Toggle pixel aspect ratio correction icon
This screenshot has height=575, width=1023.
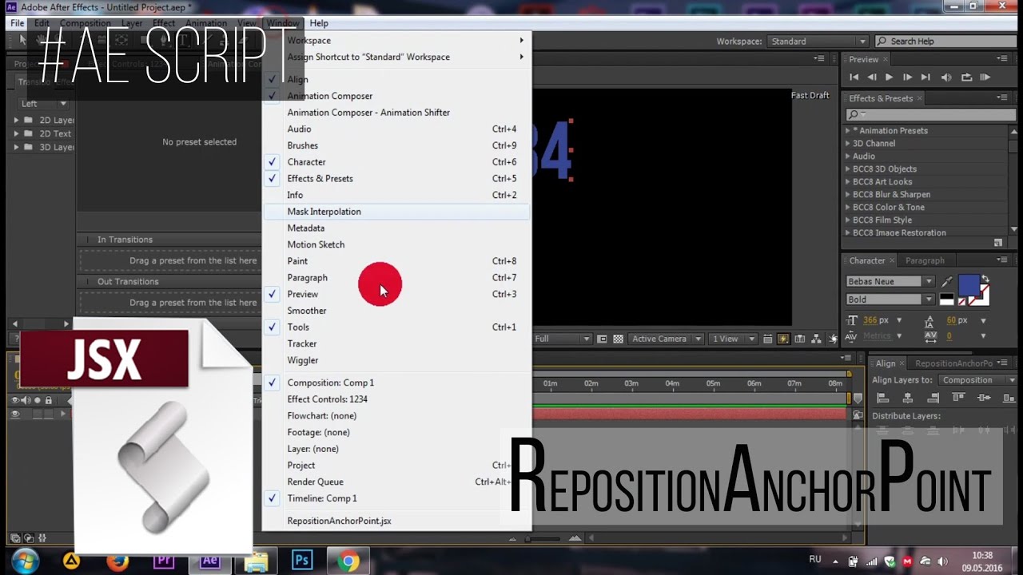pos(767,339)
